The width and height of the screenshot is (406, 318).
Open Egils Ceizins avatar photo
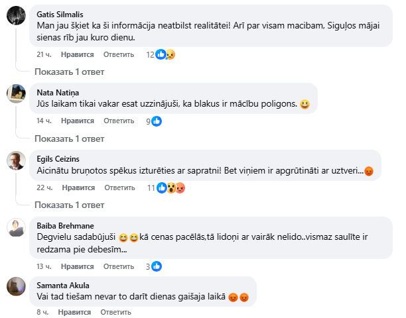[17, 160]
